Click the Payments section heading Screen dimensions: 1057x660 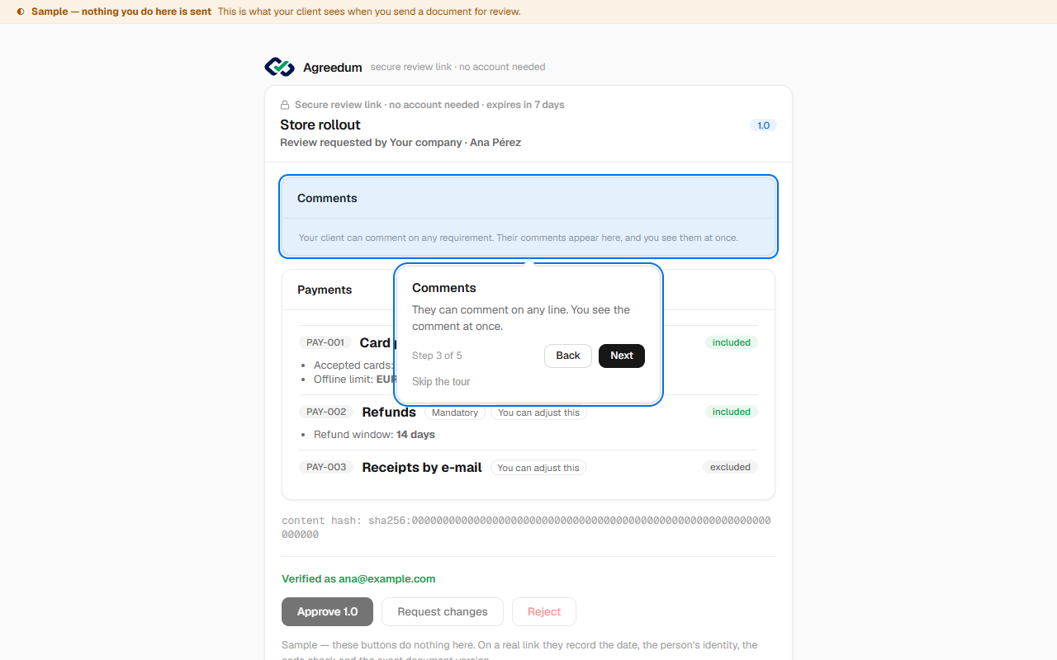point(325,290)
